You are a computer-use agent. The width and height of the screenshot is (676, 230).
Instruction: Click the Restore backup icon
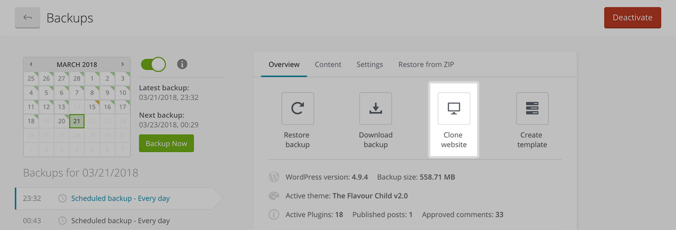pos(298,109)
